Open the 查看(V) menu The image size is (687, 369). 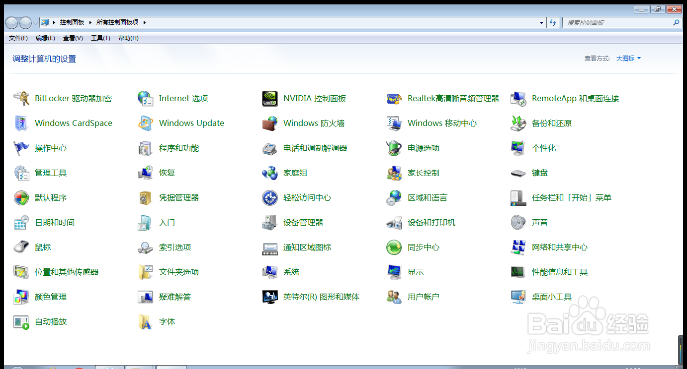coord(73,38)
